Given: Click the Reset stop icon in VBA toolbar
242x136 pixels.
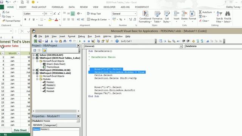Looking at the screenshot, I should pos(88,41).
